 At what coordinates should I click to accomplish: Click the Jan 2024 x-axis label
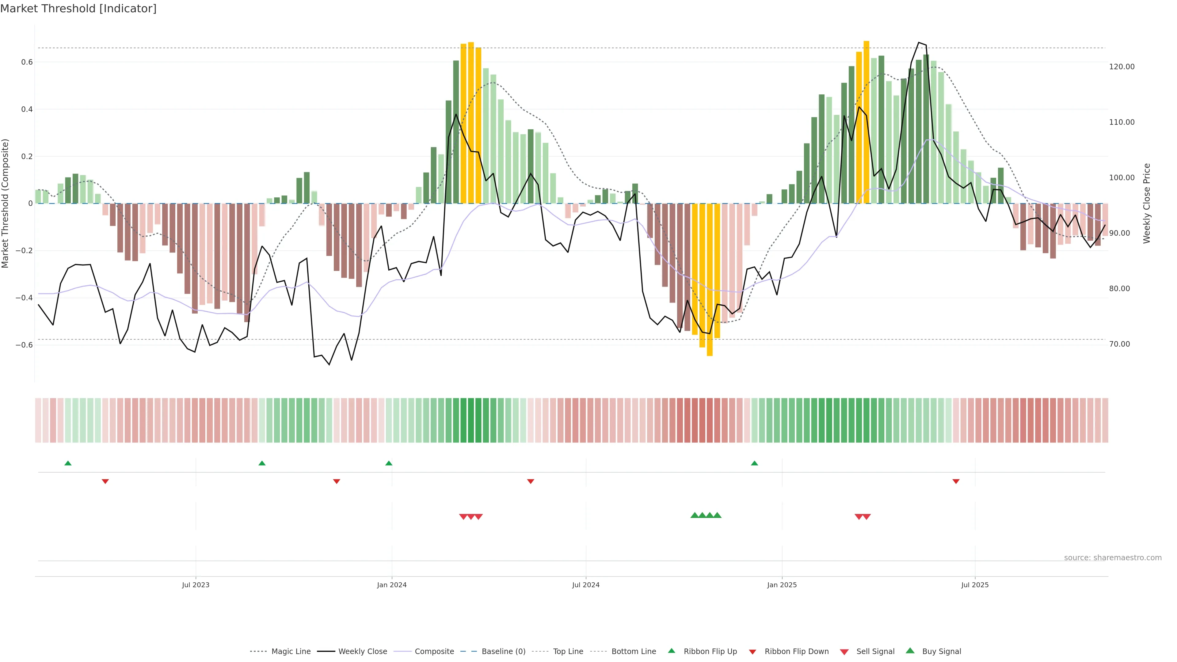(392, 585)
